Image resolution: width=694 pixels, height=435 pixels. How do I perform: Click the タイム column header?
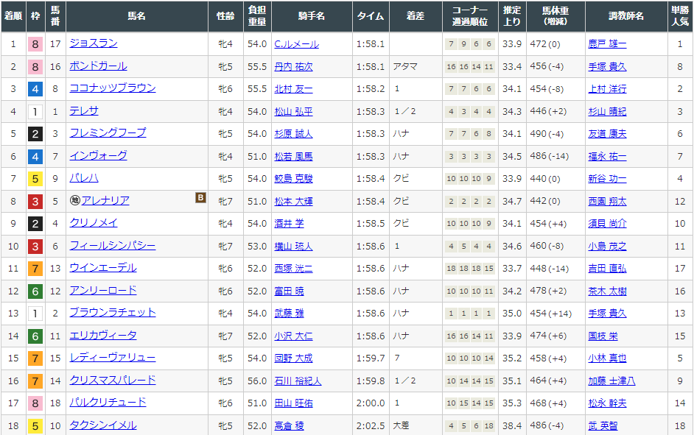370,16
